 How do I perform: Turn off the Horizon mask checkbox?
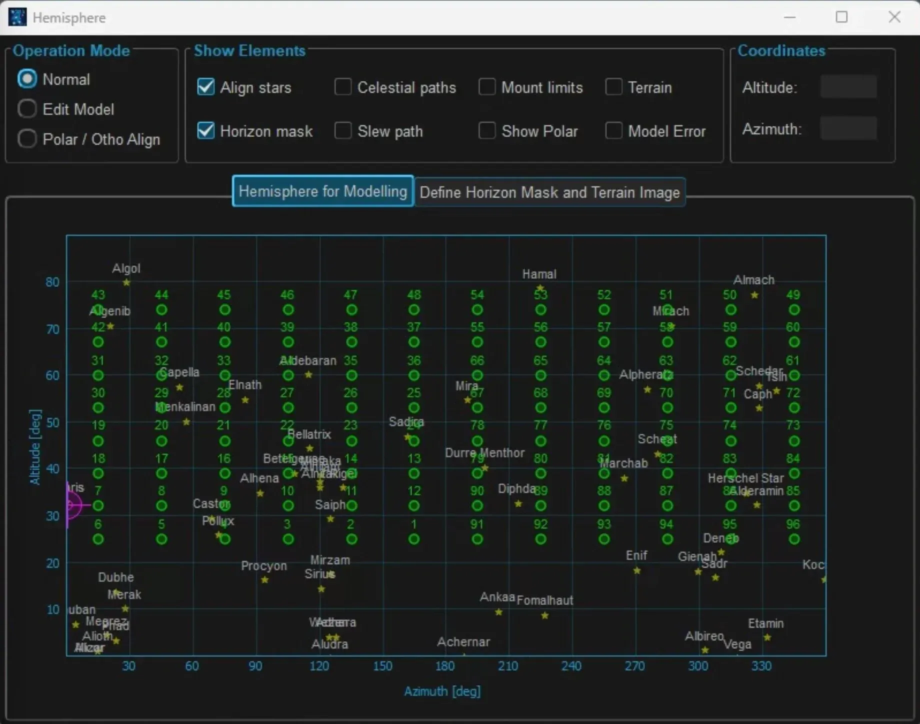tap(206, 131)
